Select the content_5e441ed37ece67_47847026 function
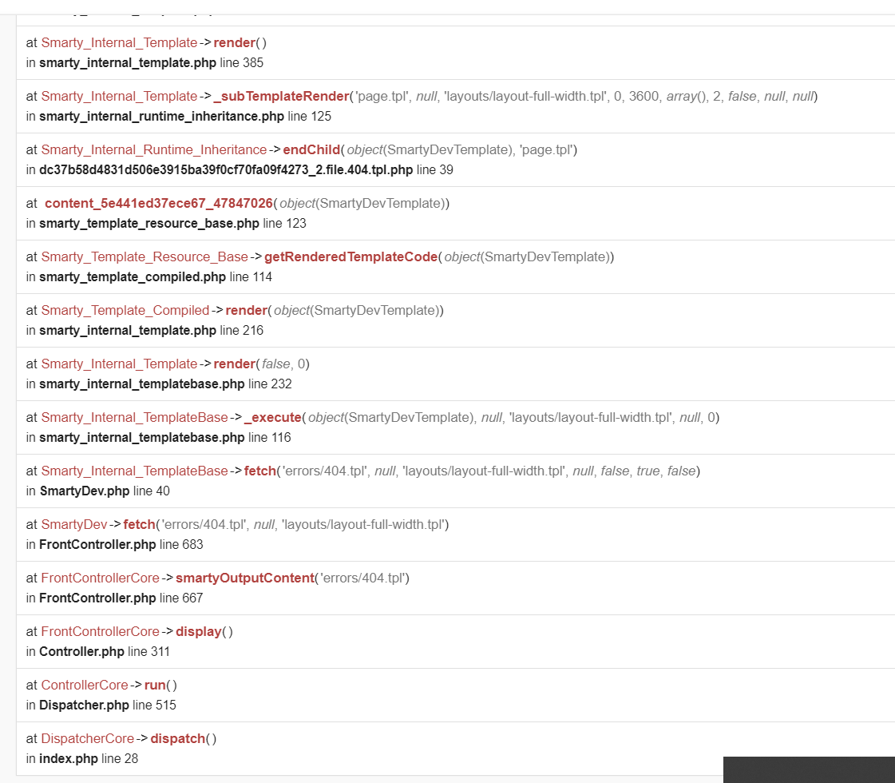Image resolution: width=895 pixels, height=783 pixels. pos(159,203)
